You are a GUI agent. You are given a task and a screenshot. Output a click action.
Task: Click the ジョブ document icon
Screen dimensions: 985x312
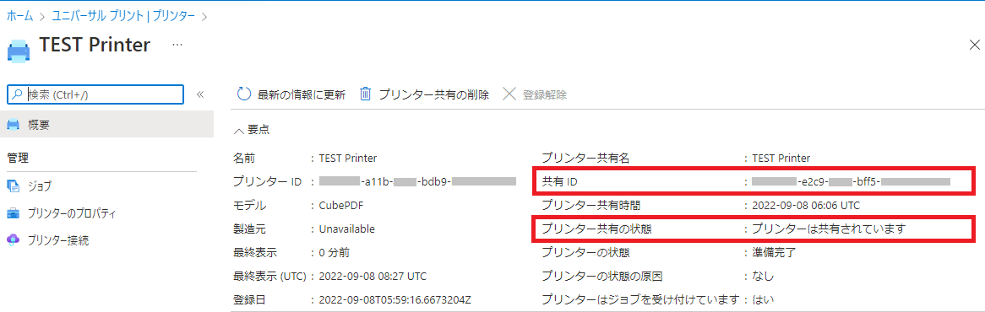[x=14, y=186]
